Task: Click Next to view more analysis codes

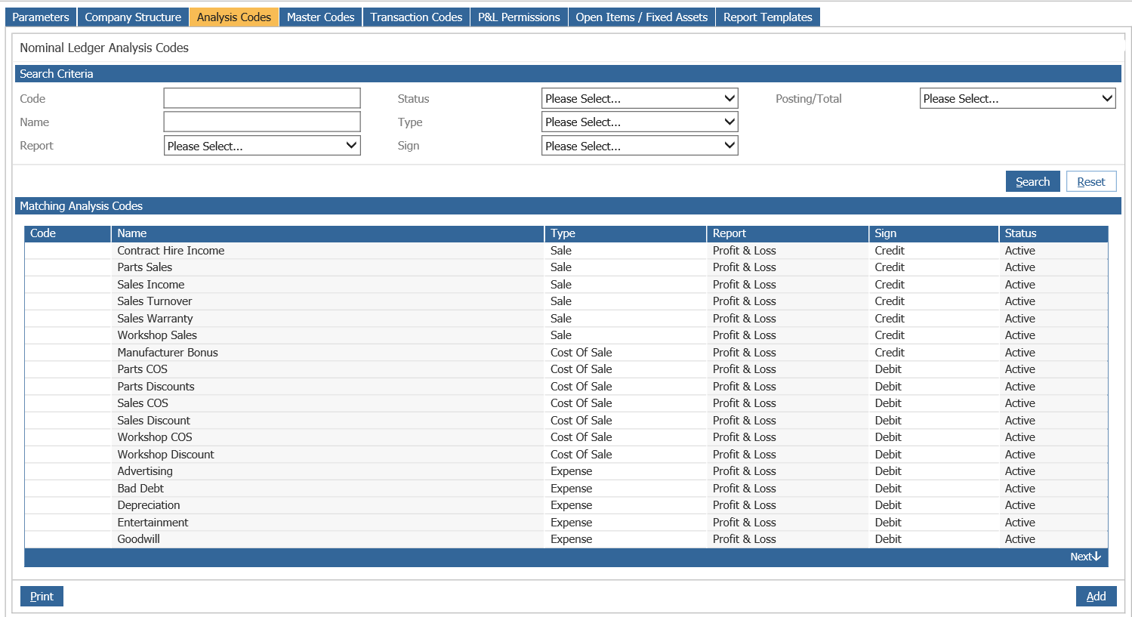Action: point(1085,557)
